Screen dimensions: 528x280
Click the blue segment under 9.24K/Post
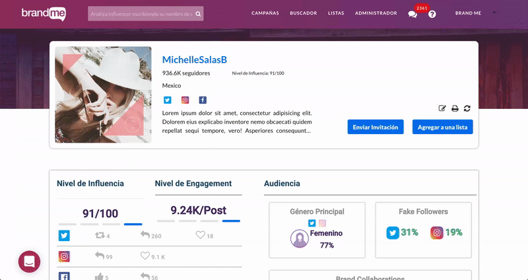point(231,221)
